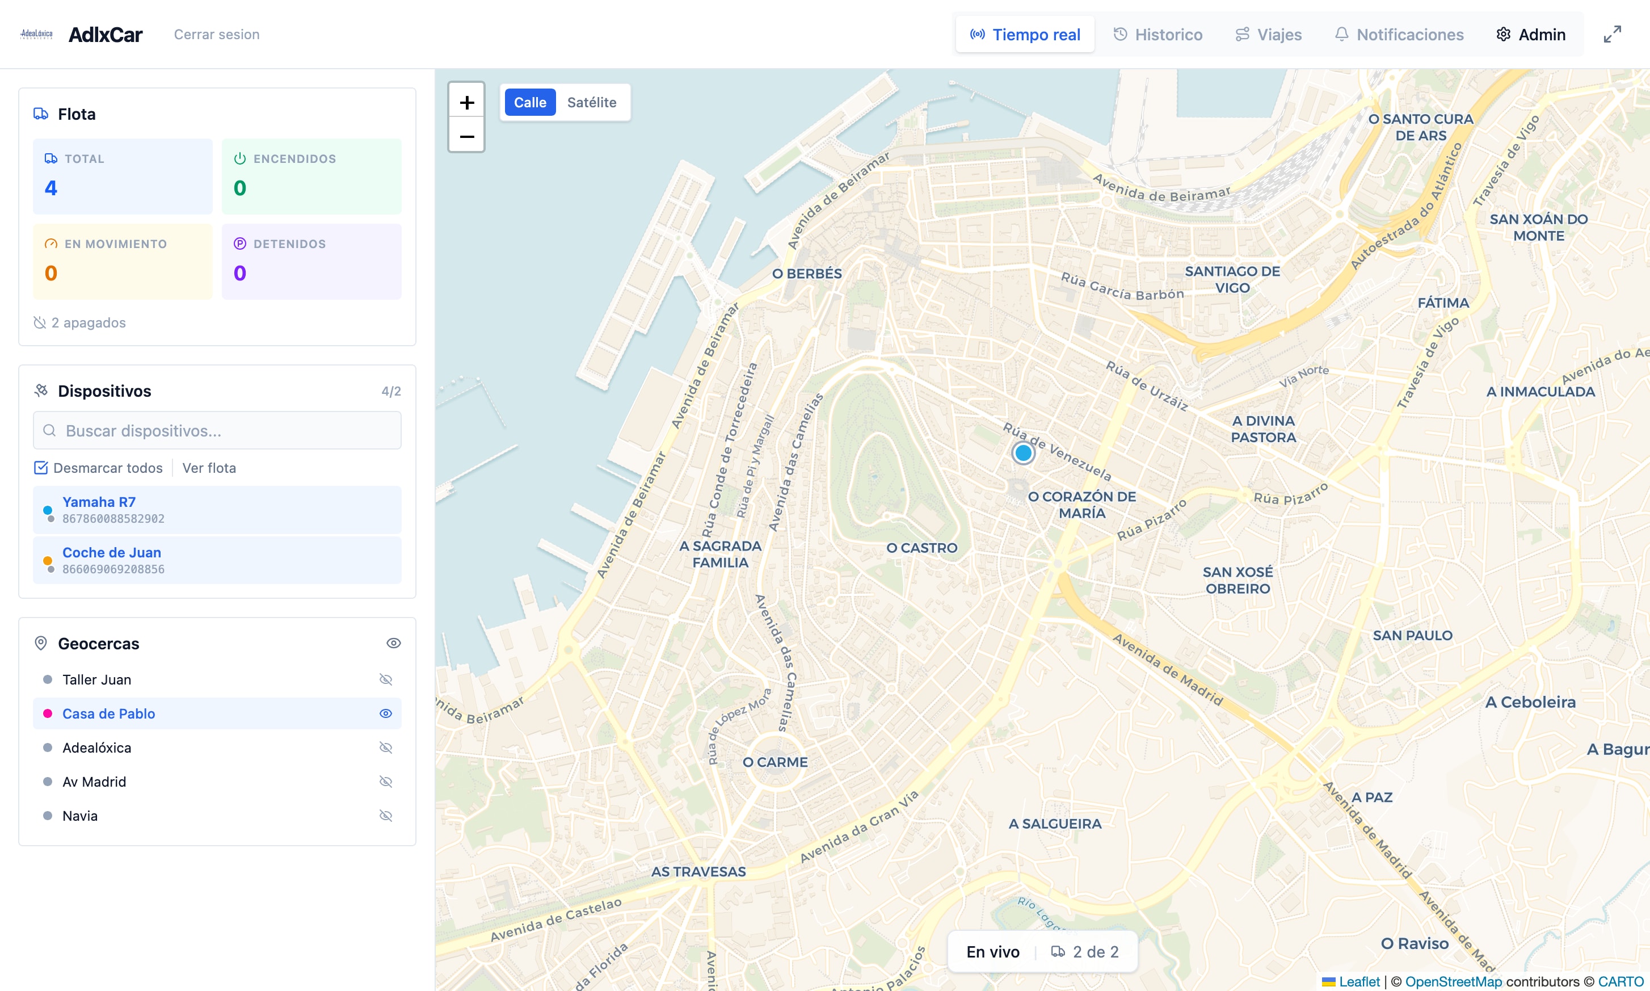
Task: Show the Navia geofence
Action: (x=386, y=816)
